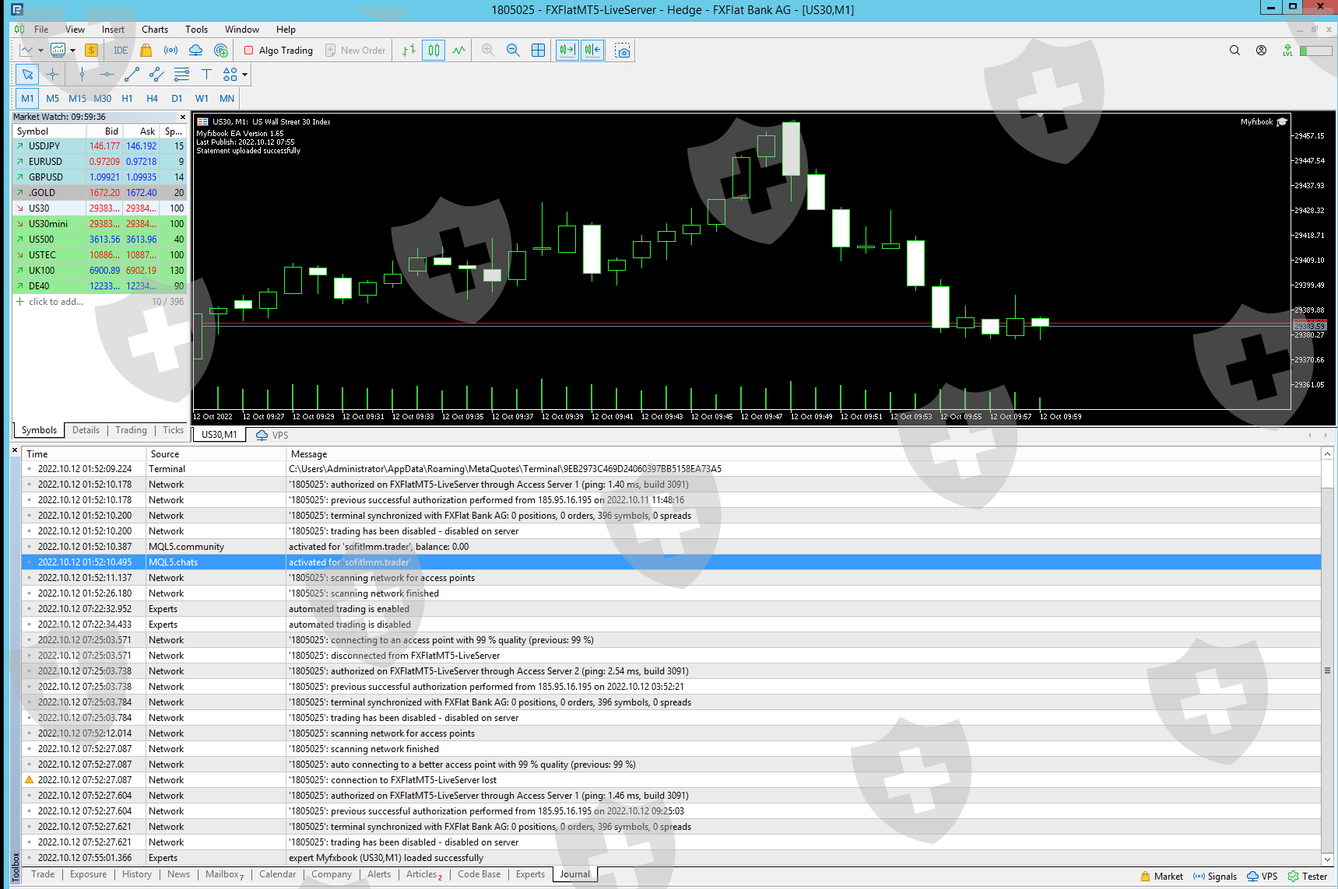The width and height of the screenshot is (1338, 889).
Task: Toggle Algo Trading on
Action: click(279, 51)
